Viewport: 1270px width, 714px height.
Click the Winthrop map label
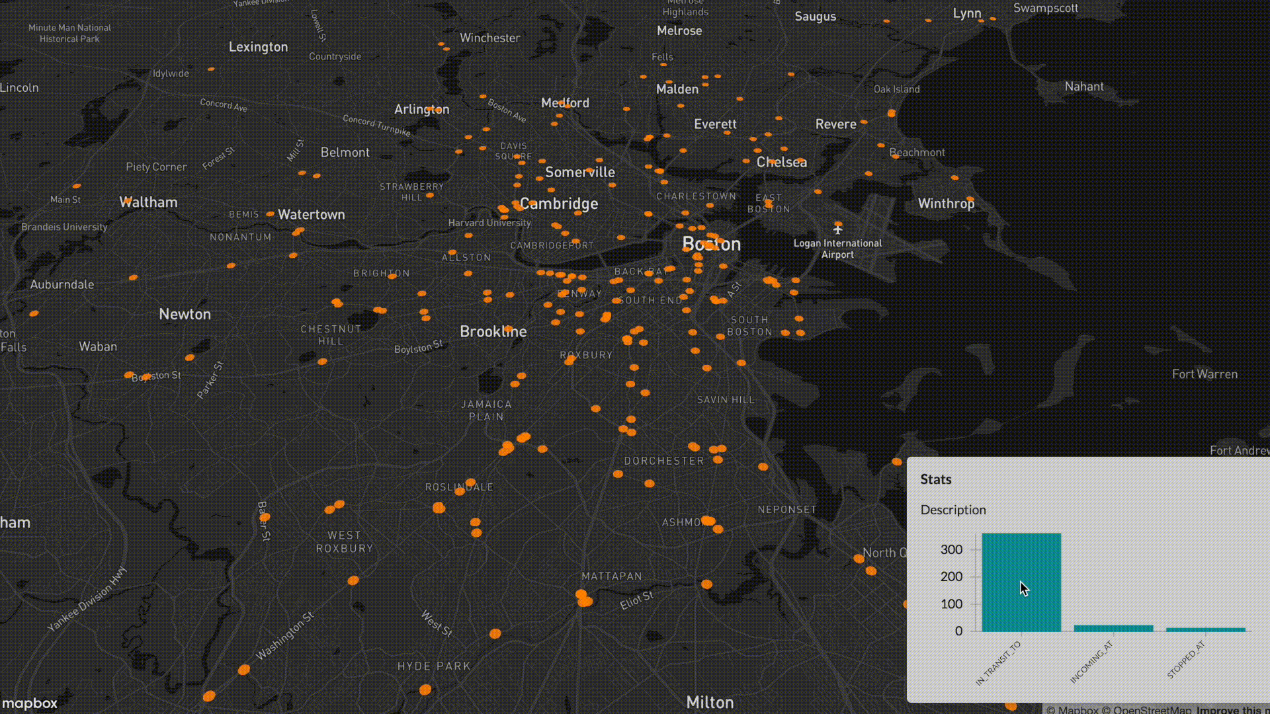click(x=945, y=204)
